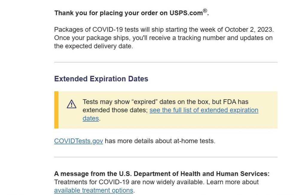Open the COVIDTests.gov link

tap(78, 141)
